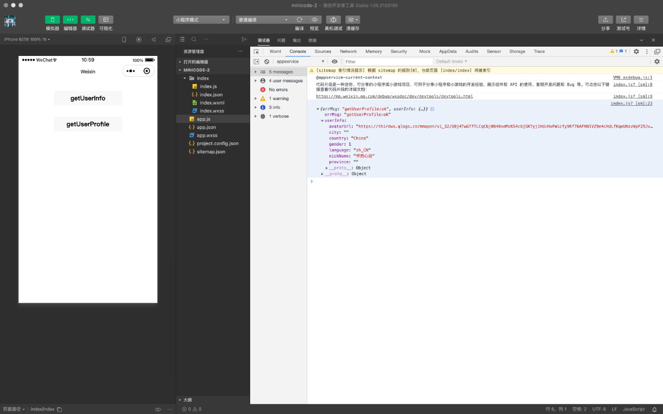Click the console live expression eye icon
The height and width of the screenshot is (414, 663).
335,62
